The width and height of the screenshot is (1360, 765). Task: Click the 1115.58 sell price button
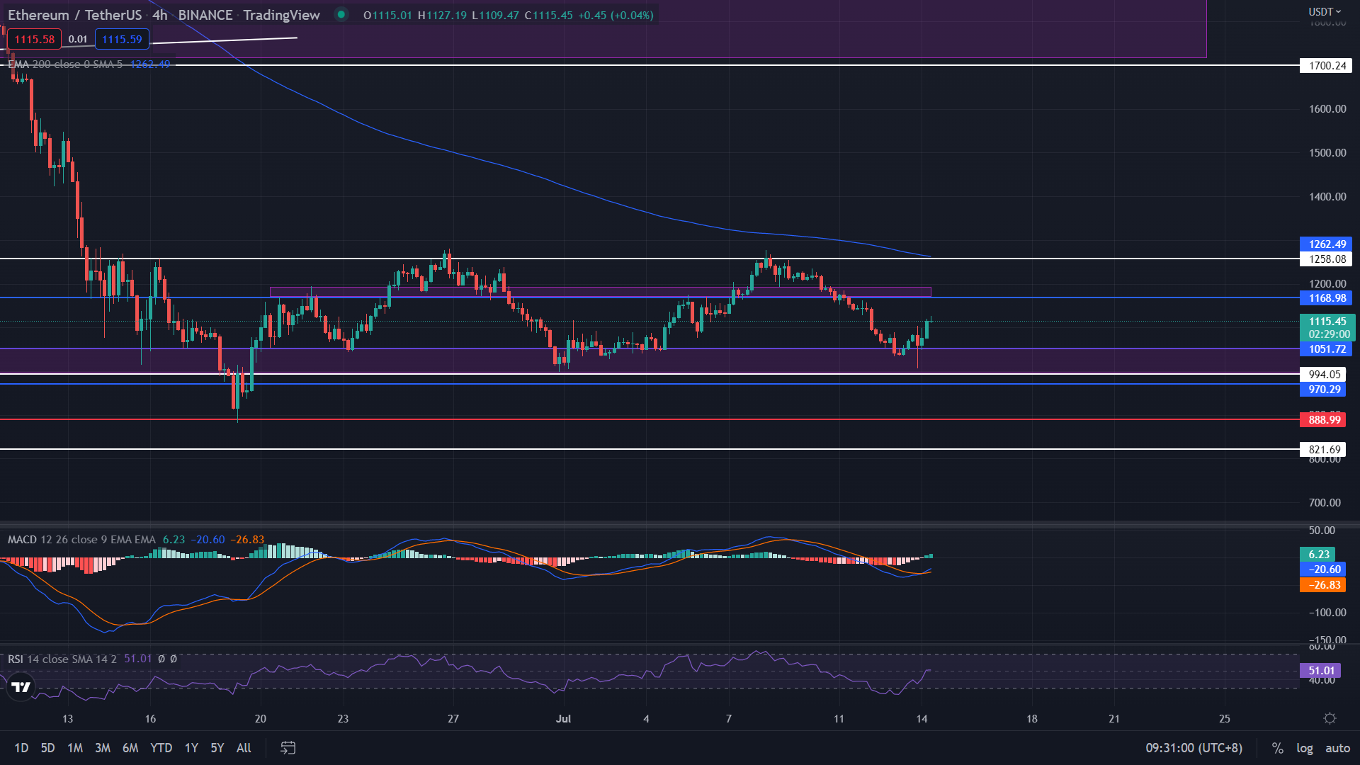point(34,40)
